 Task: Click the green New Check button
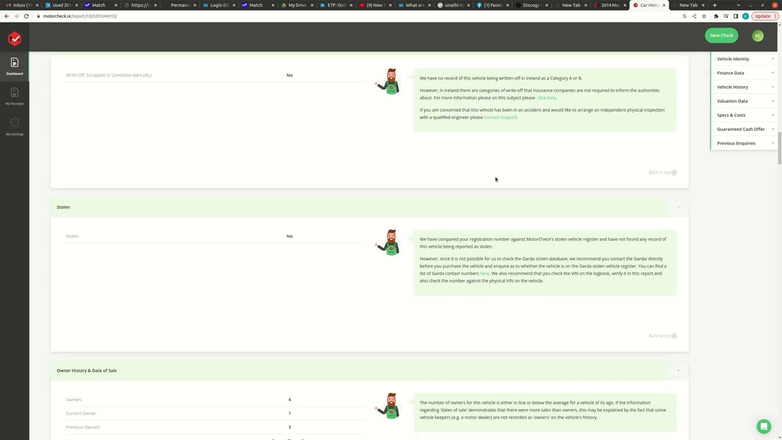(722, 35)
